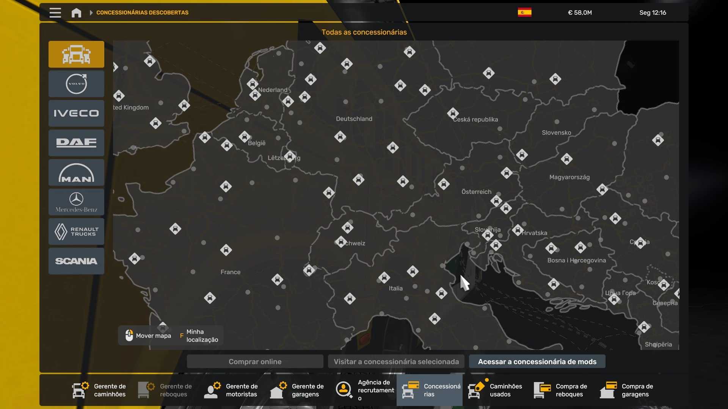This screenshot has height=409, width=728.
Task: Select dealer marker overlapping the Kosovo label
Action: (664, 285)
